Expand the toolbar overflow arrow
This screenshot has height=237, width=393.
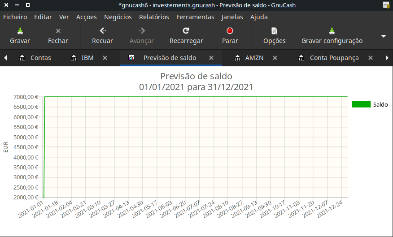click(384, 36)
